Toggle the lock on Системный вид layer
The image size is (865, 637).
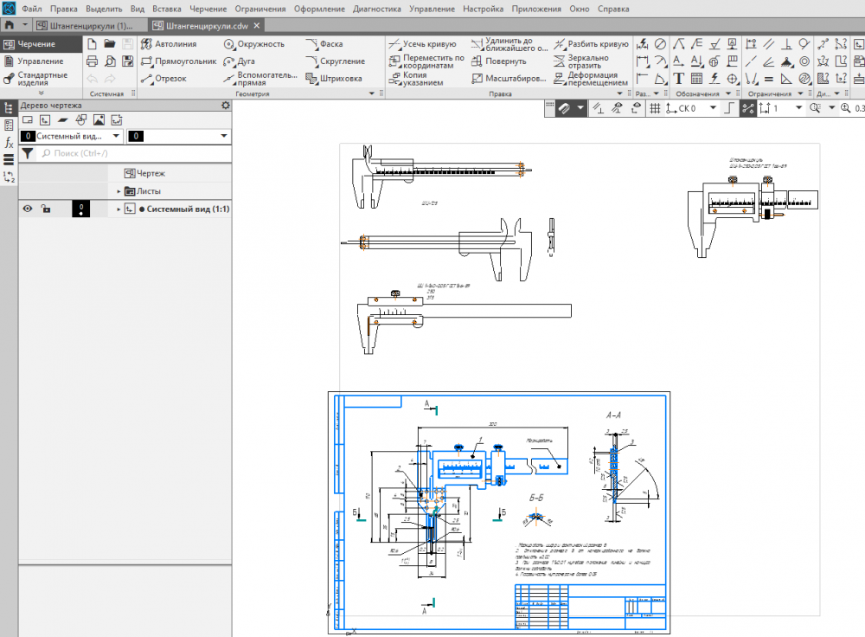point(46,209)
